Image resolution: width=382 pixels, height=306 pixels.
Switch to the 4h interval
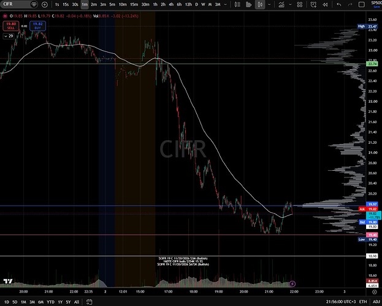pos(171,4)
